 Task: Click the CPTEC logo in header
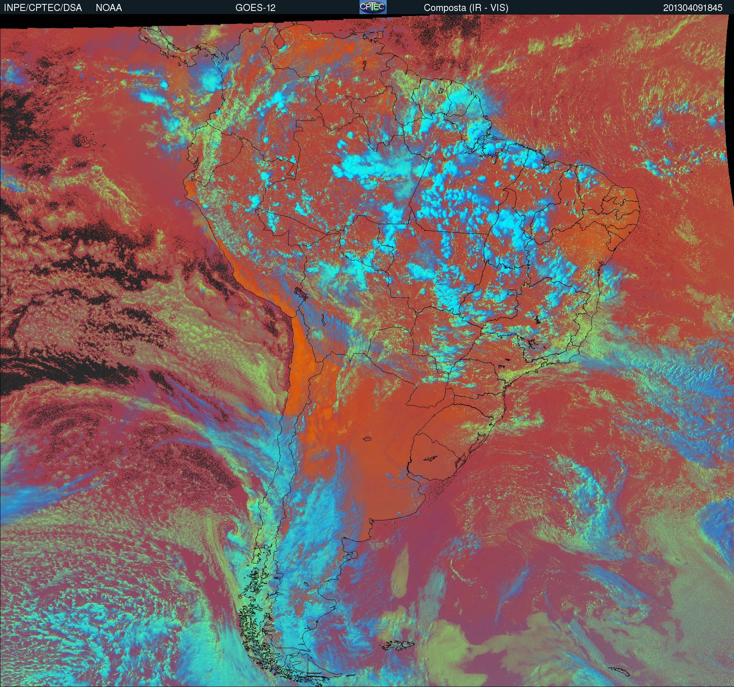[x=373, y=7]
